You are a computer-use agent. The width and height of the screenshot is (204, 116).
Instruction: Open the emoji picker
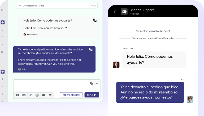point(37,95)
